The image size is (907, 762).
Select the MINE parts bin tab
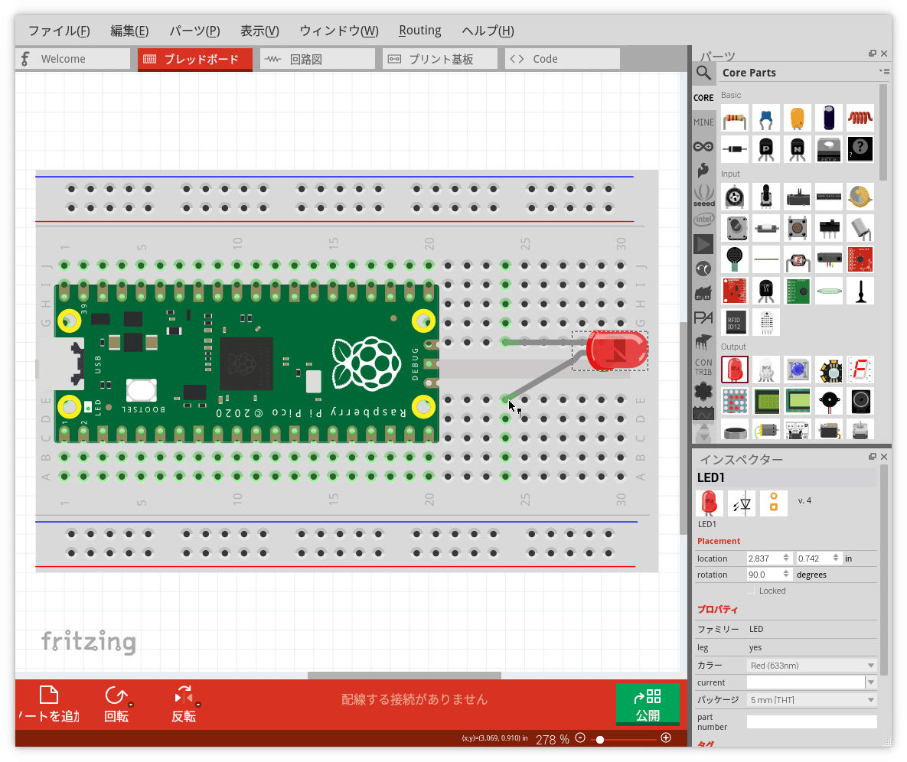tap(703, 122)
